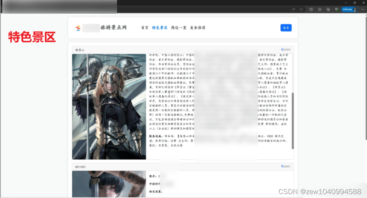Click the browser page vertical scrollbar

[x=366, y=77]
